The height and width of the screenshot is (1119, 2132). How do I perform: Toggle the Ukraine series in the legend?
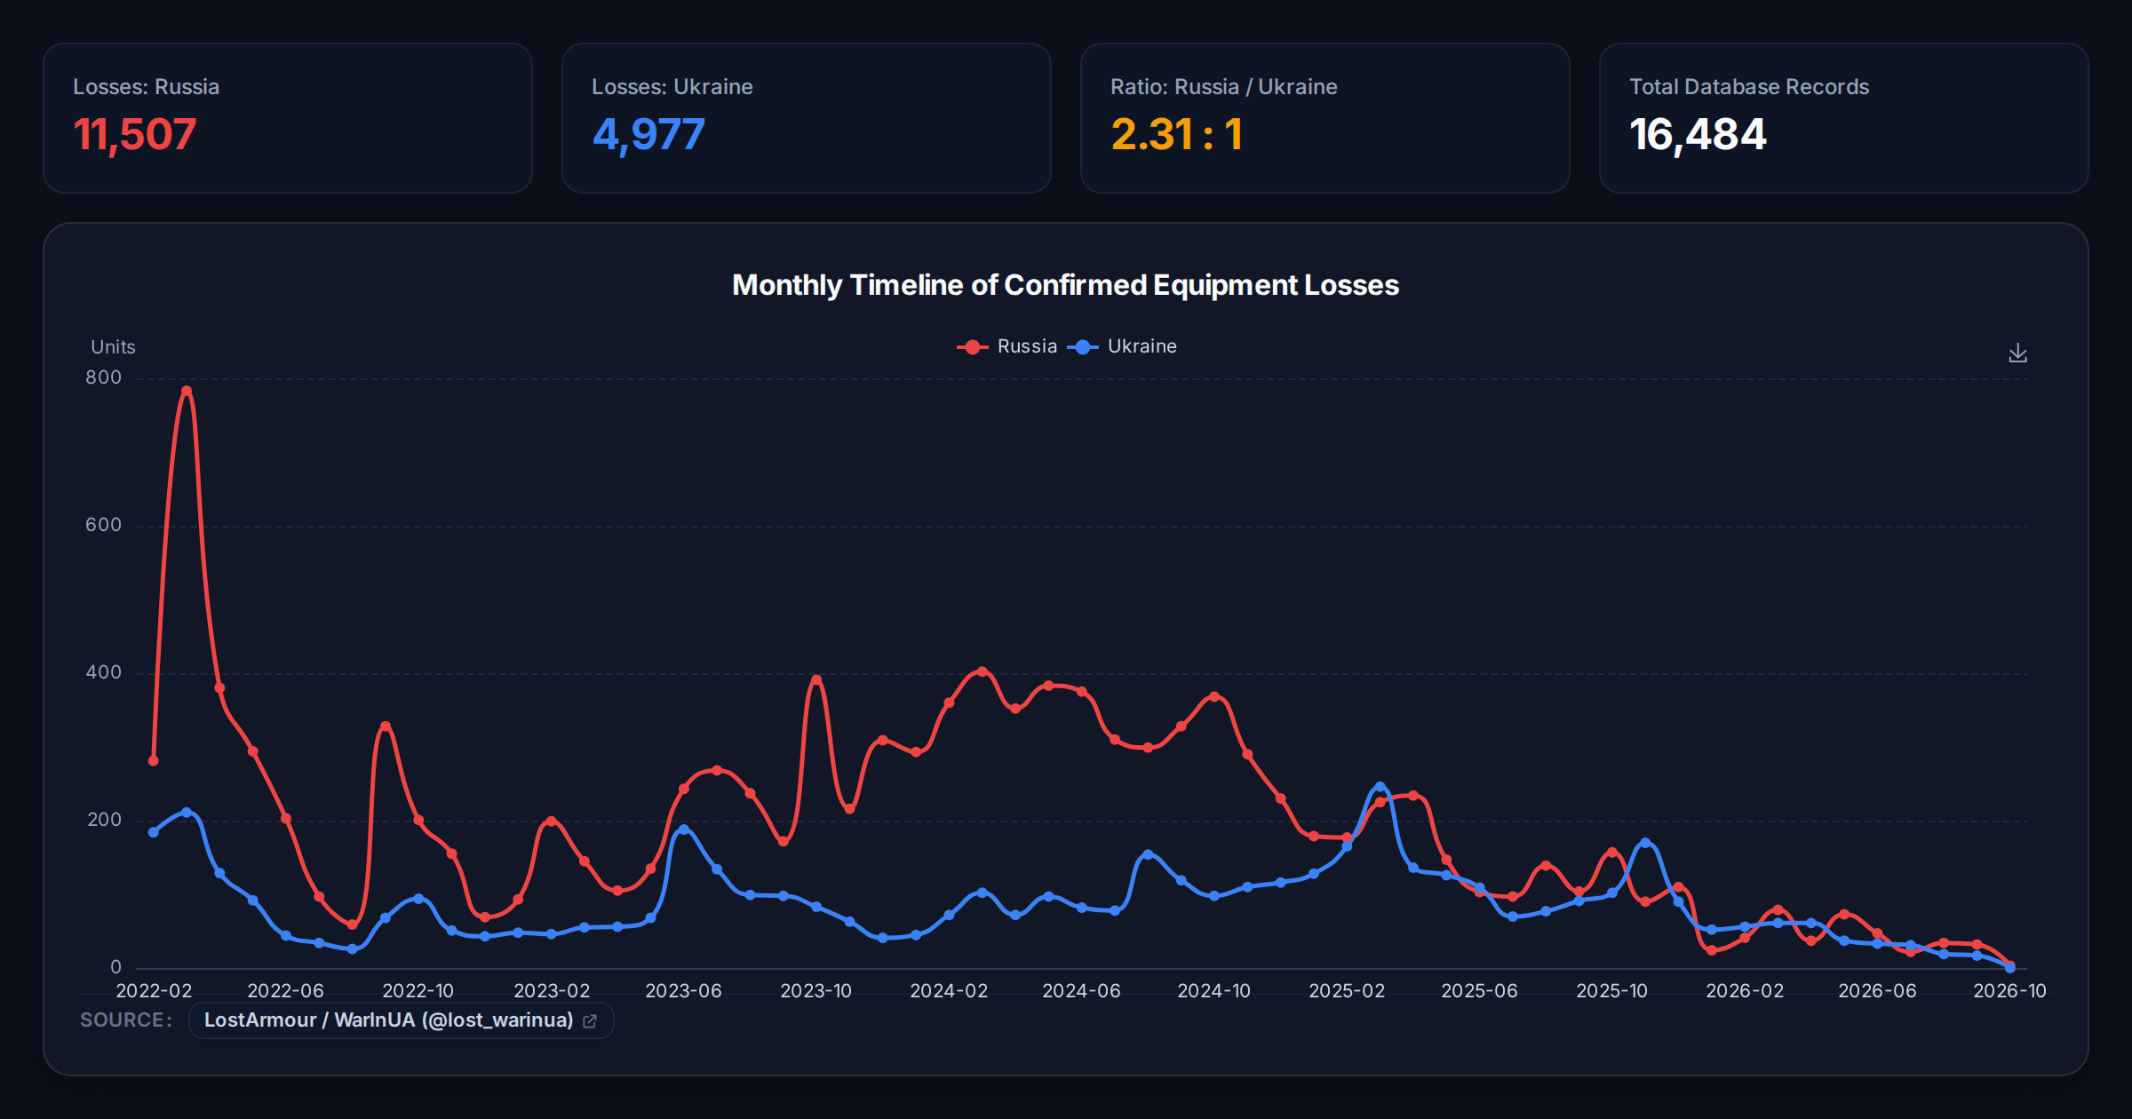1122,346
